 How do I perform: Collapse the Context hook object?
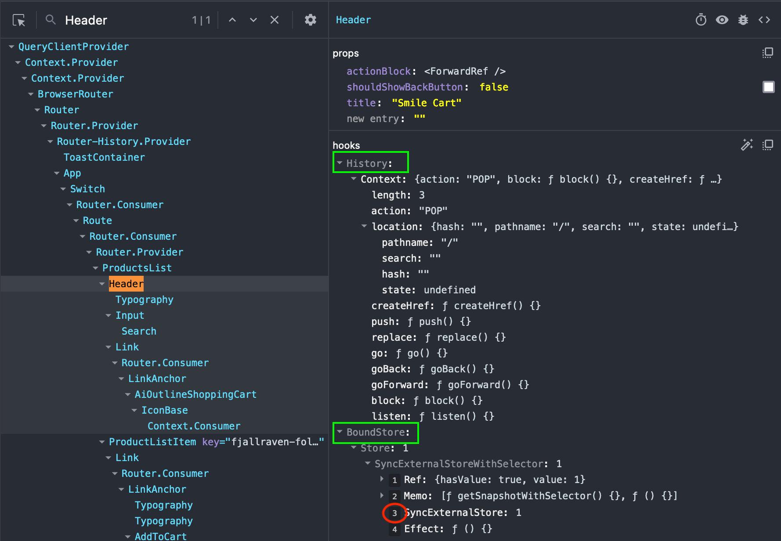coord(354,179)
